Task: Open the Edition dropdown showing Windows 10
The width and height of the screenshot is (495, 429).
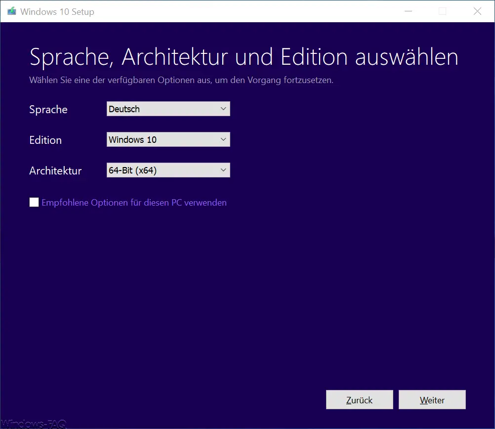Action: (168, 139)
